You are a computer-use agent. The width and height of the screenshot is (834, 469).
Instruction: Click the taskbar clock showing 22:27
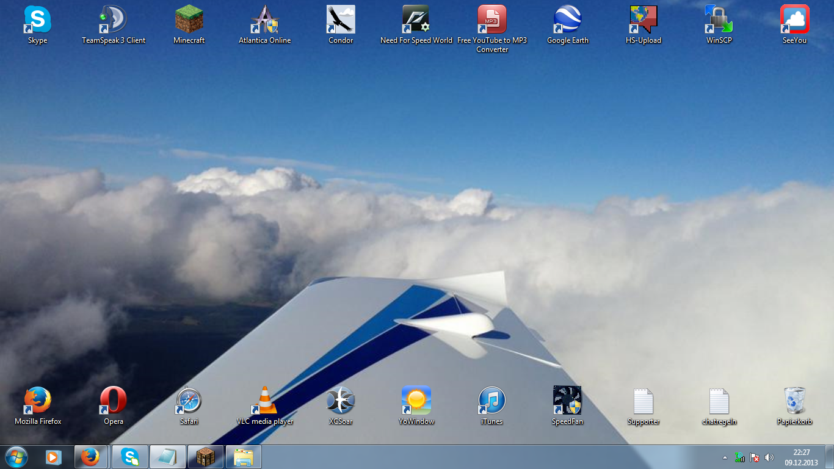click(x=801, y=457)
